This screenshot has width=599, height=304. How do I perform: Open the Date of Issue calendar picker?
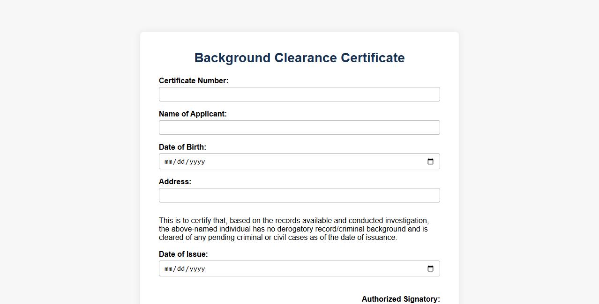coord(430,269)
